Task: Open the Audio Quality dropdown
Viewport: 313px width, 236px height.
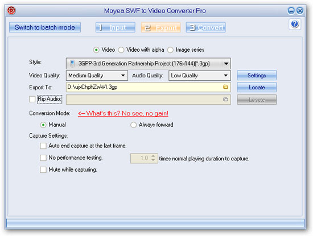Action: [200, 76]
